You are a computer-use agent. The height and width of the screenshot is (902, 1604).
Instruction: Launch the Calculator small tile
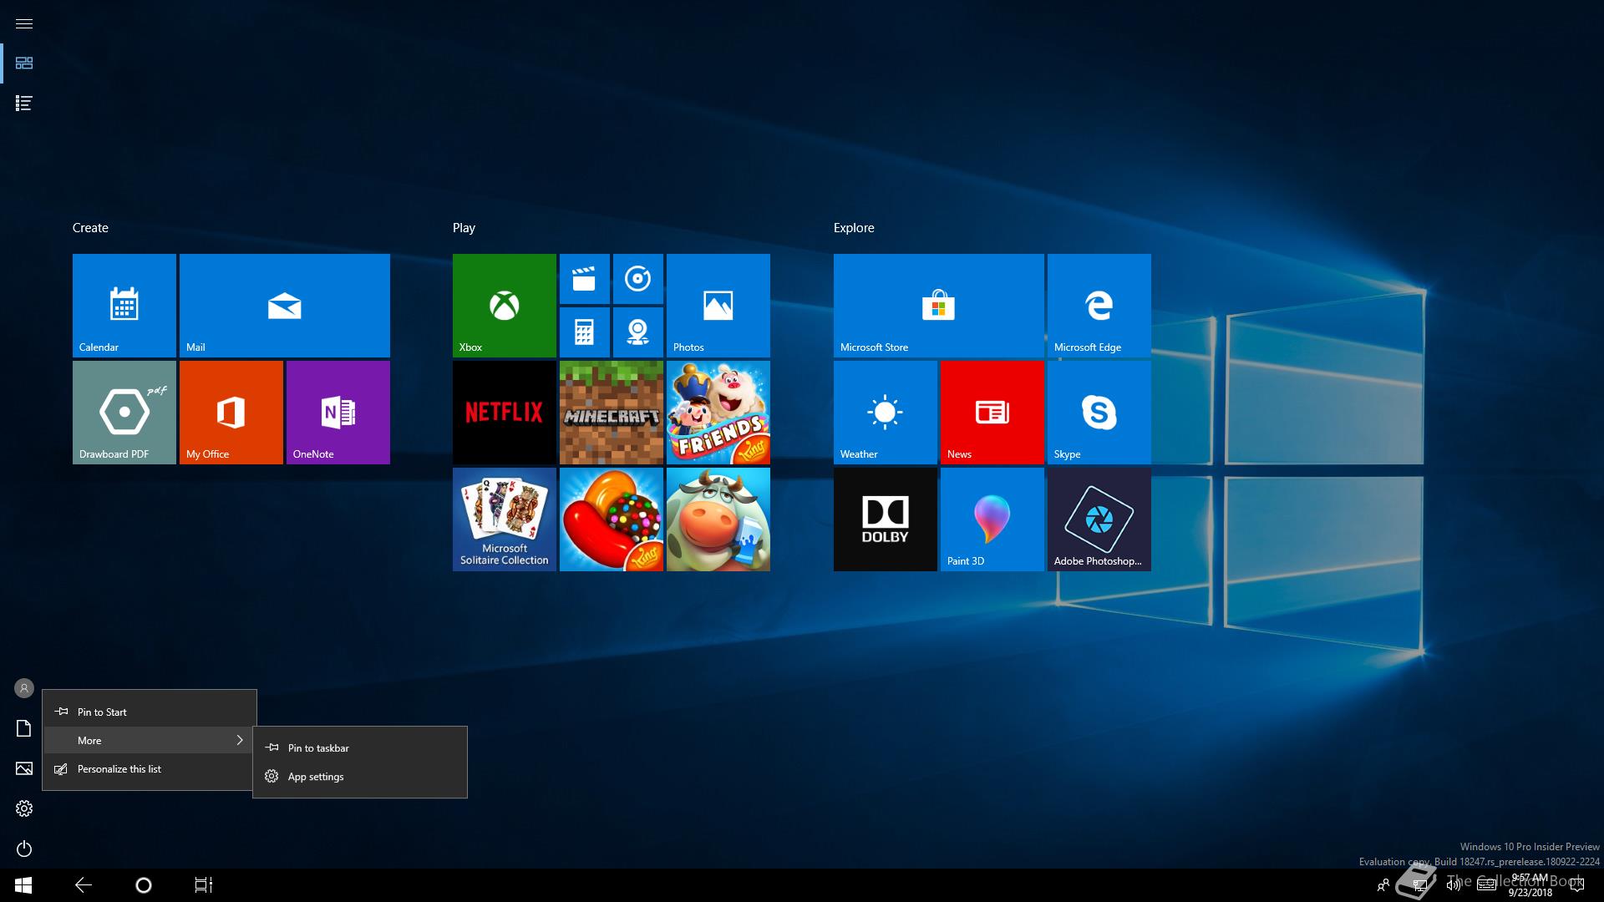point(585,332)
